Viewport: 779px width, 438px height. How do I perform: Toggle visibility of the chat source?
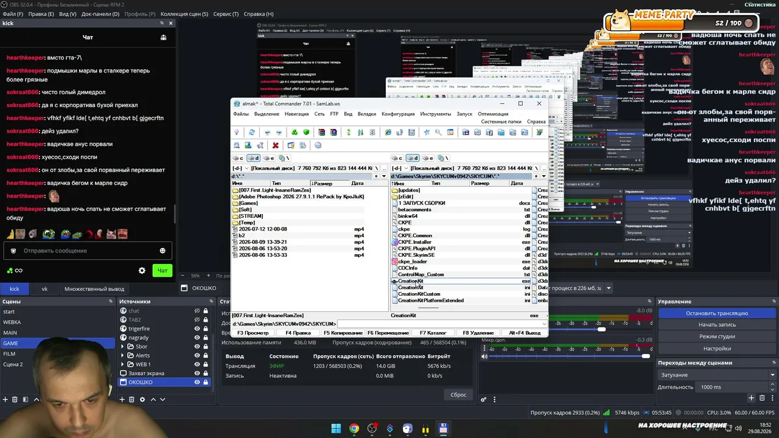coord(197,311)
